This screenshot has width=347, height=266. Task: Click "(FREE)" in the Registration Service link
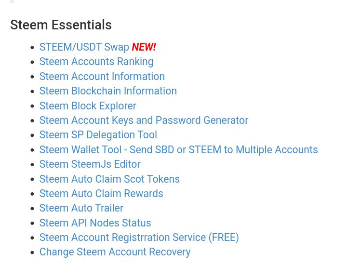coord(224,238)
